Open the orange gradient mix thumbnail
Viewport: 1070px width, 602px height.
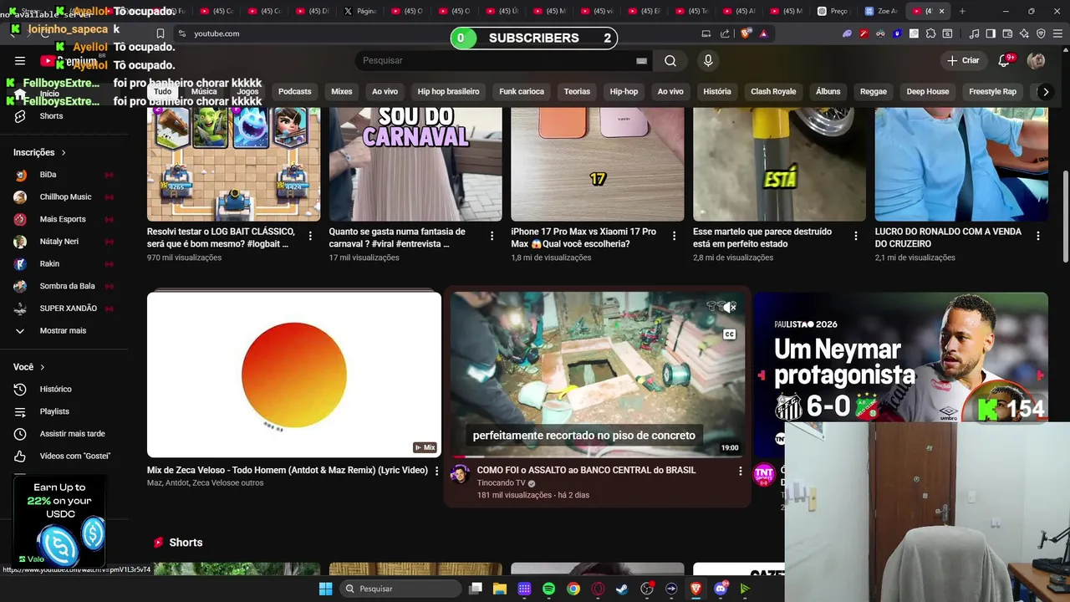[294, 375]
